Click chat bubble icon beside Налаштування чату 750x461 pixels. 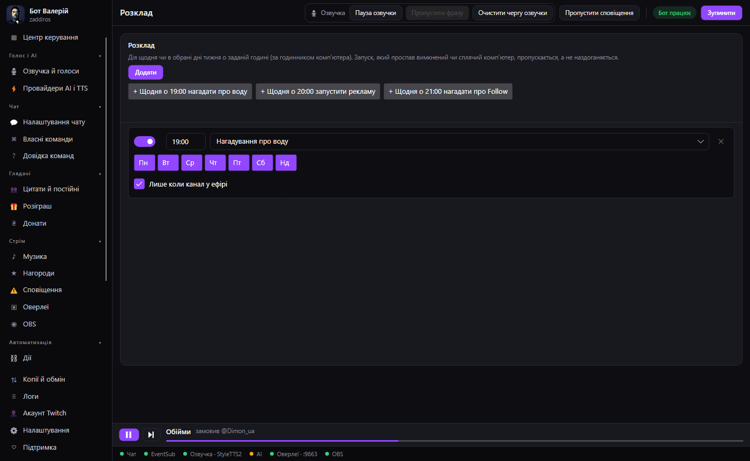click(14, 122)
